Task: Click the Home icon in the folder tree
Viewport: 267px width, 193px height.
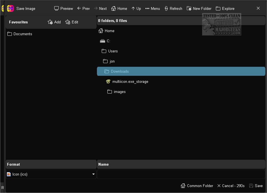Action: click(x=101, y=31)
